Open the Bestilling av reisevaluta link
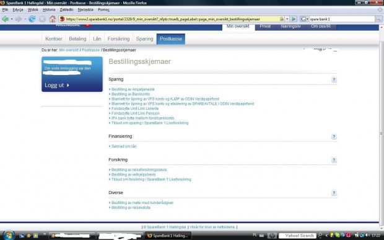 (131, 208)
